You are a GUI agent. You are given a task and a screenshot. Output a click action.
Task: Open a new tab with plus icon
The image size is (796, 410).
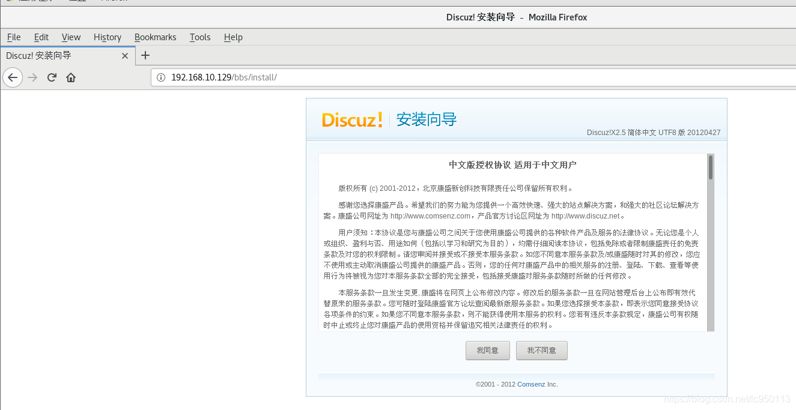tap(145, 55)
